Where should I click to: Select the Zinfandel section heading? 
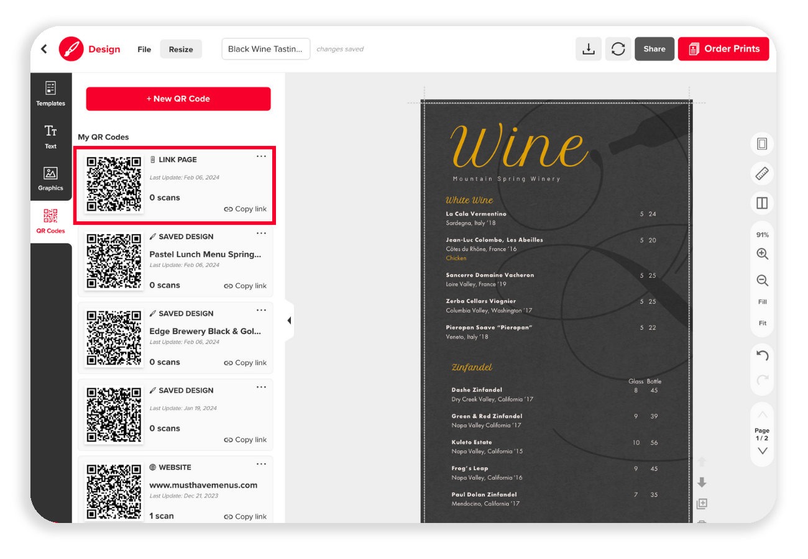click(472, 367)
